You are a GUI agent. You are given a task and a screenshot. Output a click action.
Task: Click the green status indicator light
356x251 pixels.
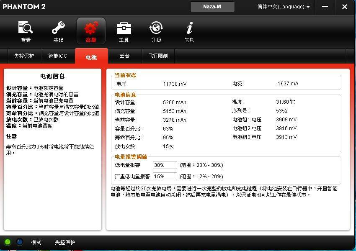[x=8, y=242]
